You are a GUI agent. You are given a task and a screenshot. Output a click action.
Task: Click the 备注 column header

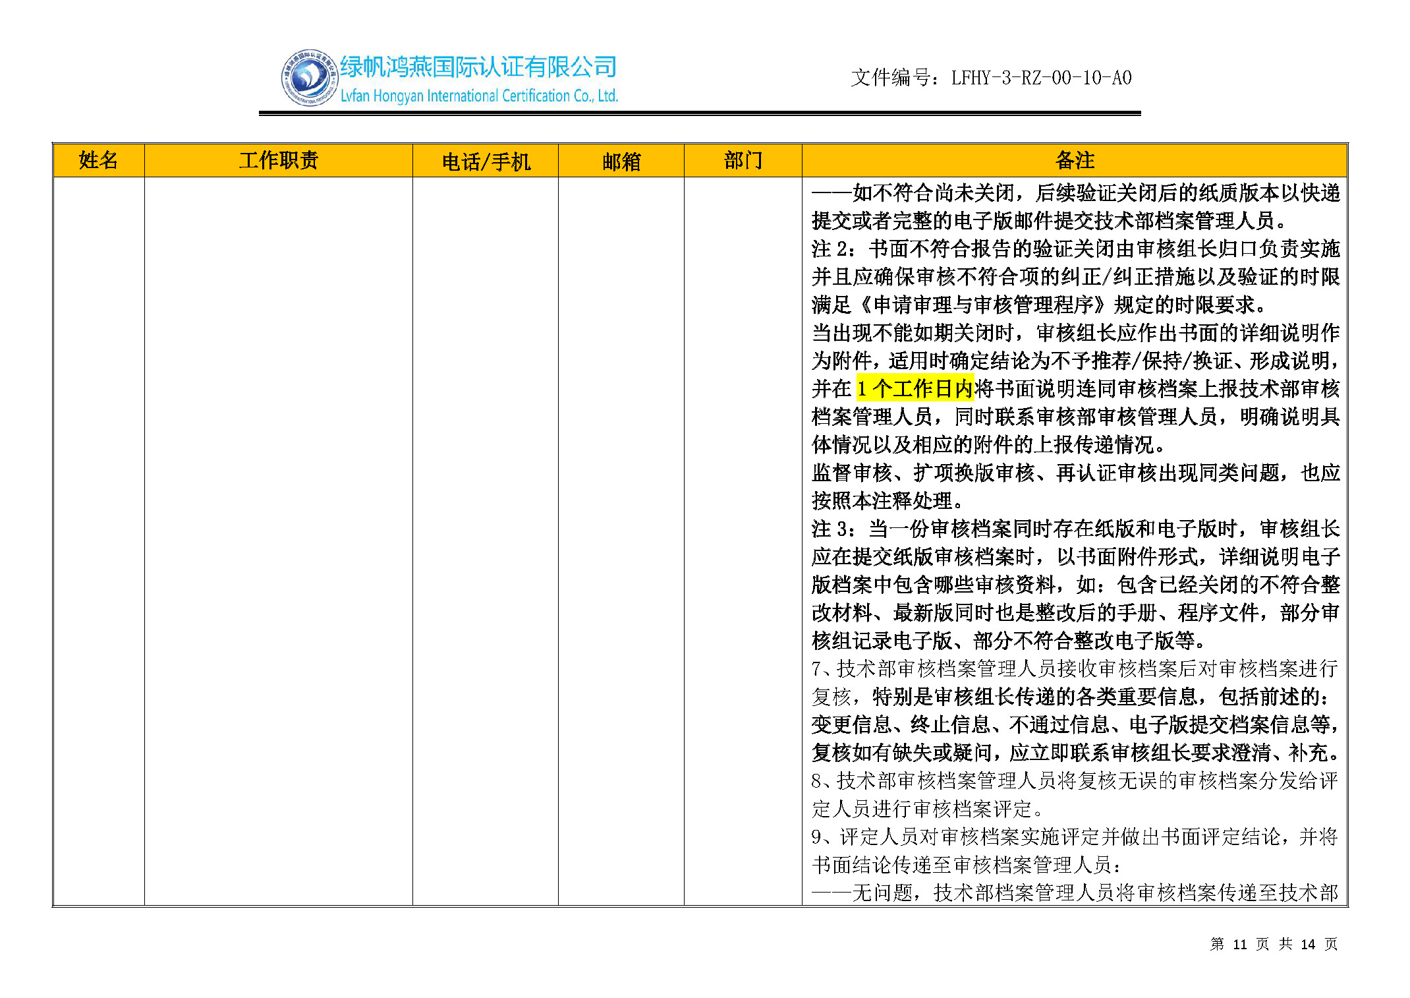pyautogui.click(x=1075, y=160)
